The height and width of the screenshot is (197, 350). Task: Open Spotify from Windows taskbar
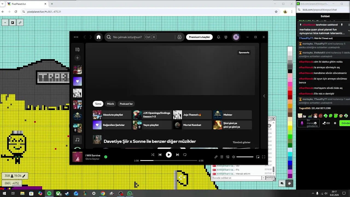[49, 193]
